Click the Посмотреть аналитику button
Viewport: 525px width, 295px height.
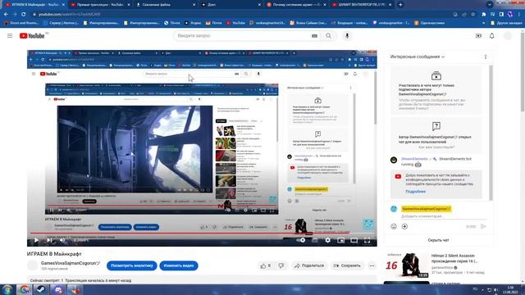click(x=132, y=265)
